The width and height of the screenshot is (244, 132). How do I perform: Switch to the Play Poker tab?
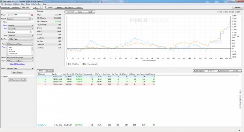[x=15, y=7]
